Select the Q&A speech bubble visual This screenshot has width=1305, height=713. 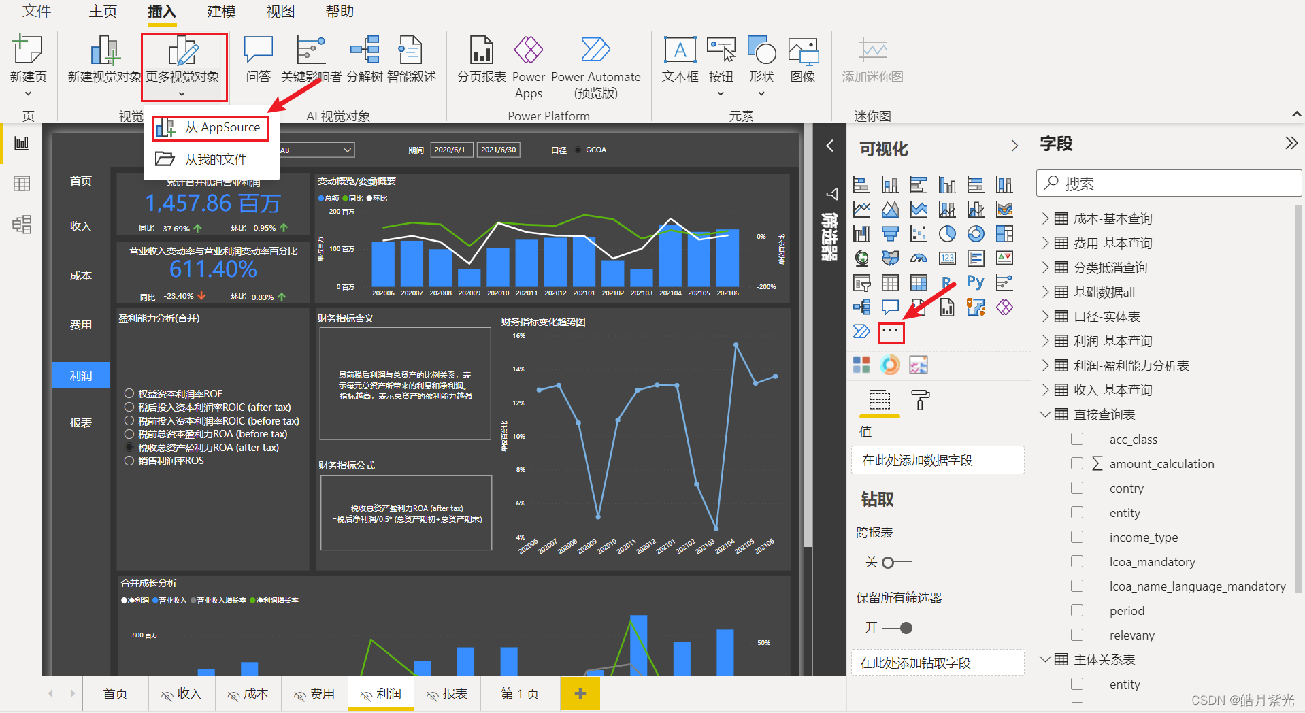tap(890, 307)
